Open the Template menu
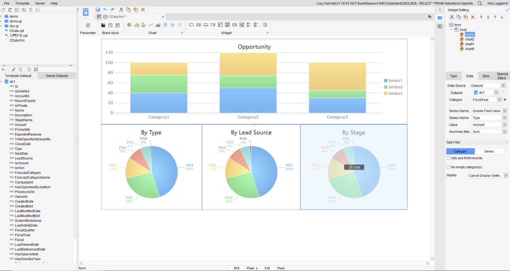The image size is (510, 271). click(22, 3)
